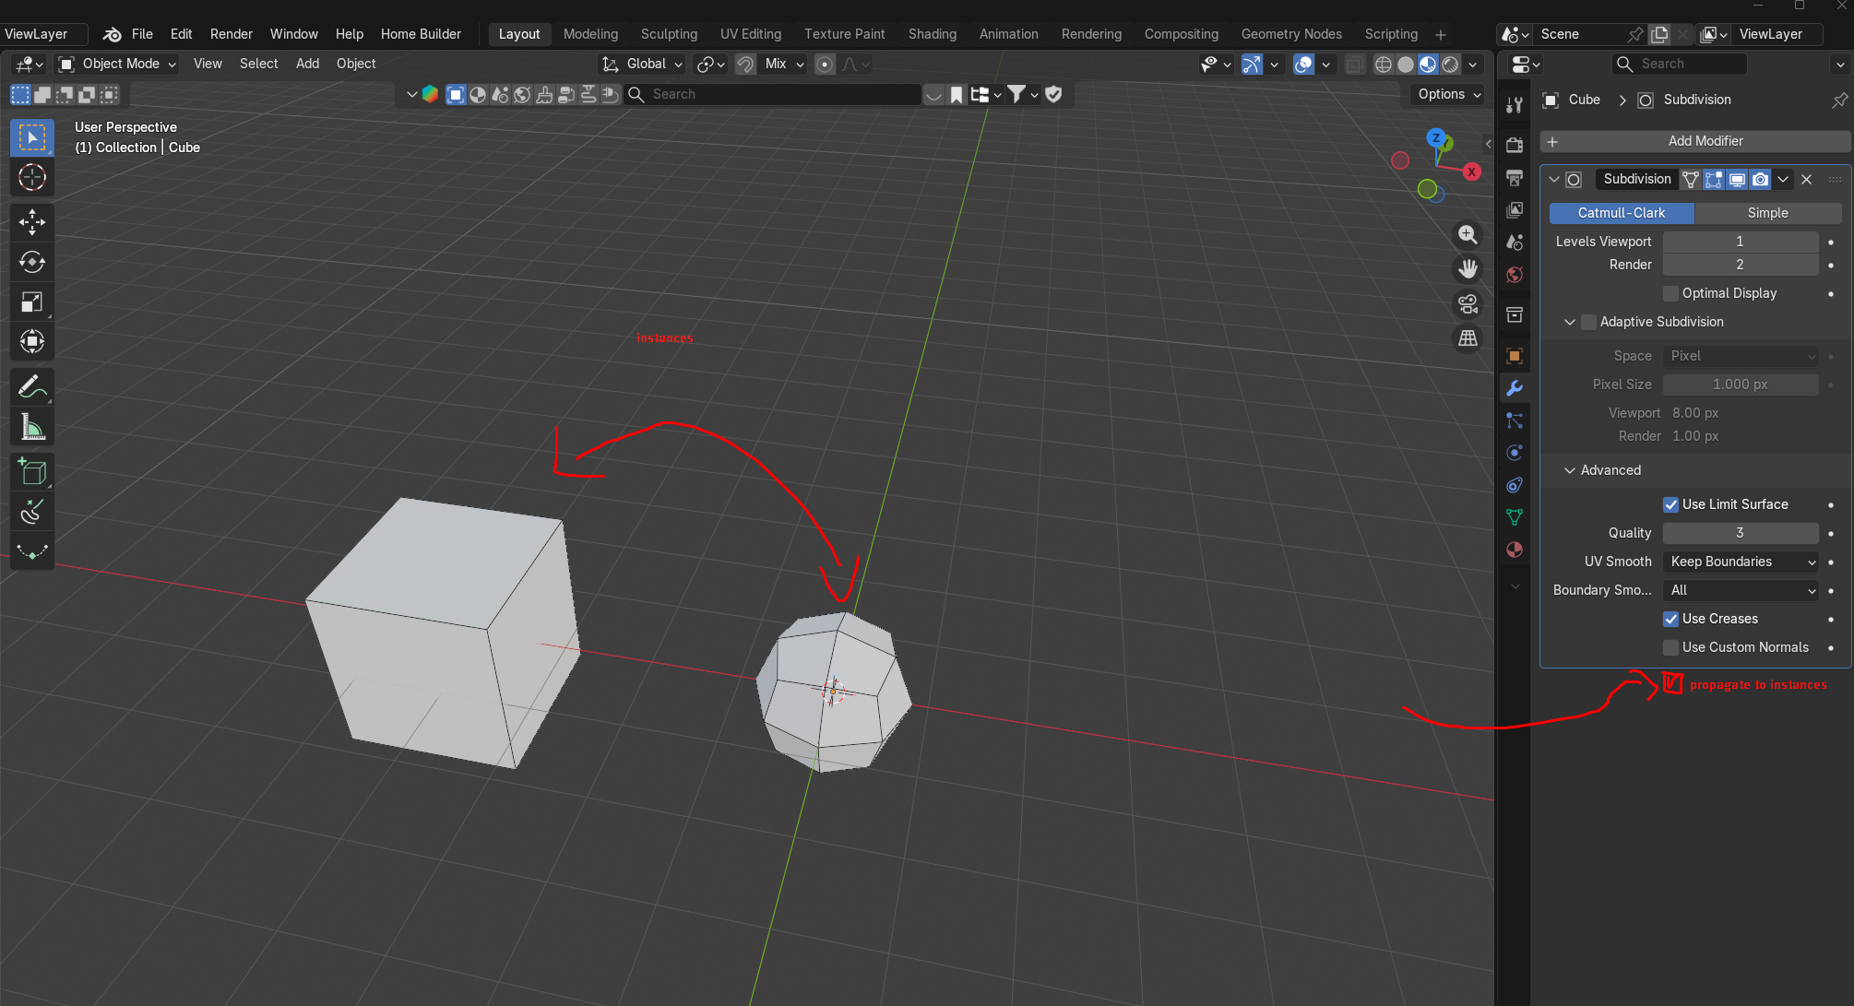The width and height of the screenshot is (1854, 1006).
Task: Enable Optimal Display checkbox
Action: tap(1670, 293)
